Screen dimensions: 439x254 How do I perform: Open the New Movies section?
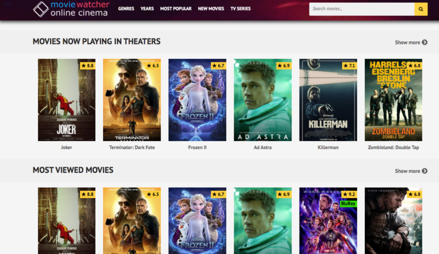(211, 9)
